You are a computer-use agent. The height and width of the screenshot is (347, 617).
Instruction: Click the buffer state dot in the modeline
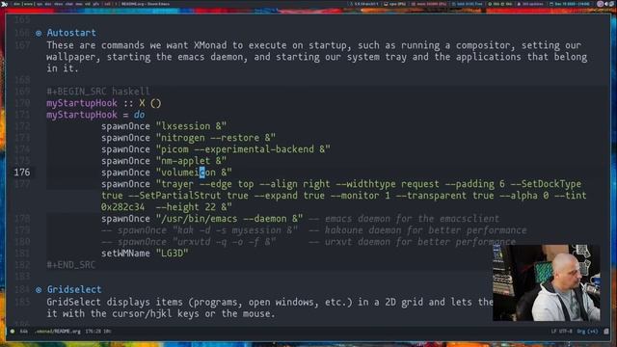click(x=13, y=332)
